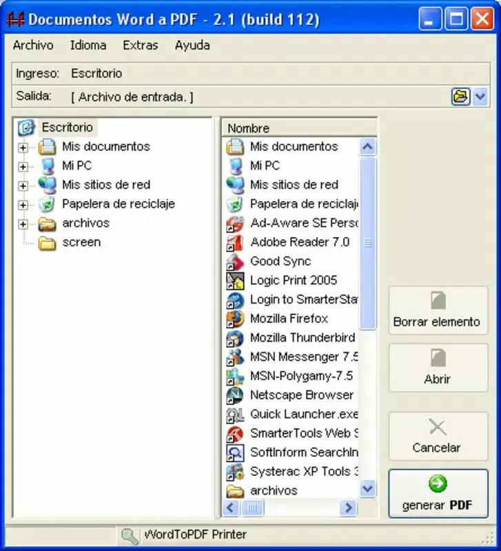Screen dimensions: 501x551
Task: Click Systerac XP Tools icon
Action: 235,472
